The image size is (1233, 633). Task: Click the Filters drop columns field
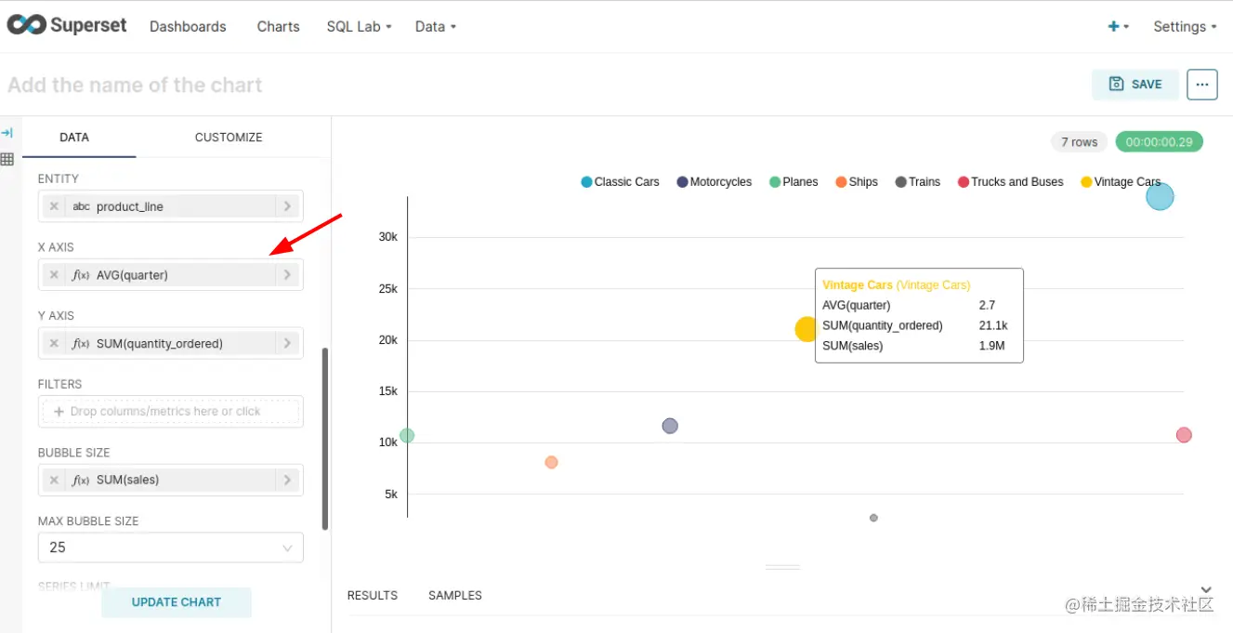[171, 411]
